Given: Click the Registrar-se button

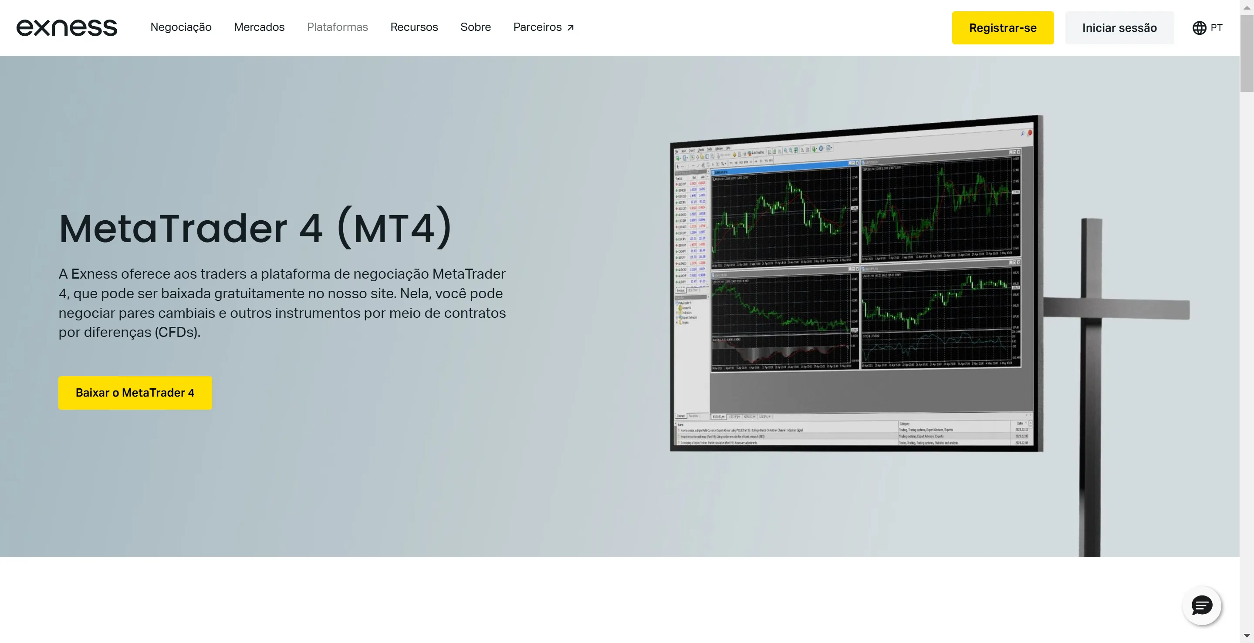Looking at the screenshot, I should coord(1002,28).
